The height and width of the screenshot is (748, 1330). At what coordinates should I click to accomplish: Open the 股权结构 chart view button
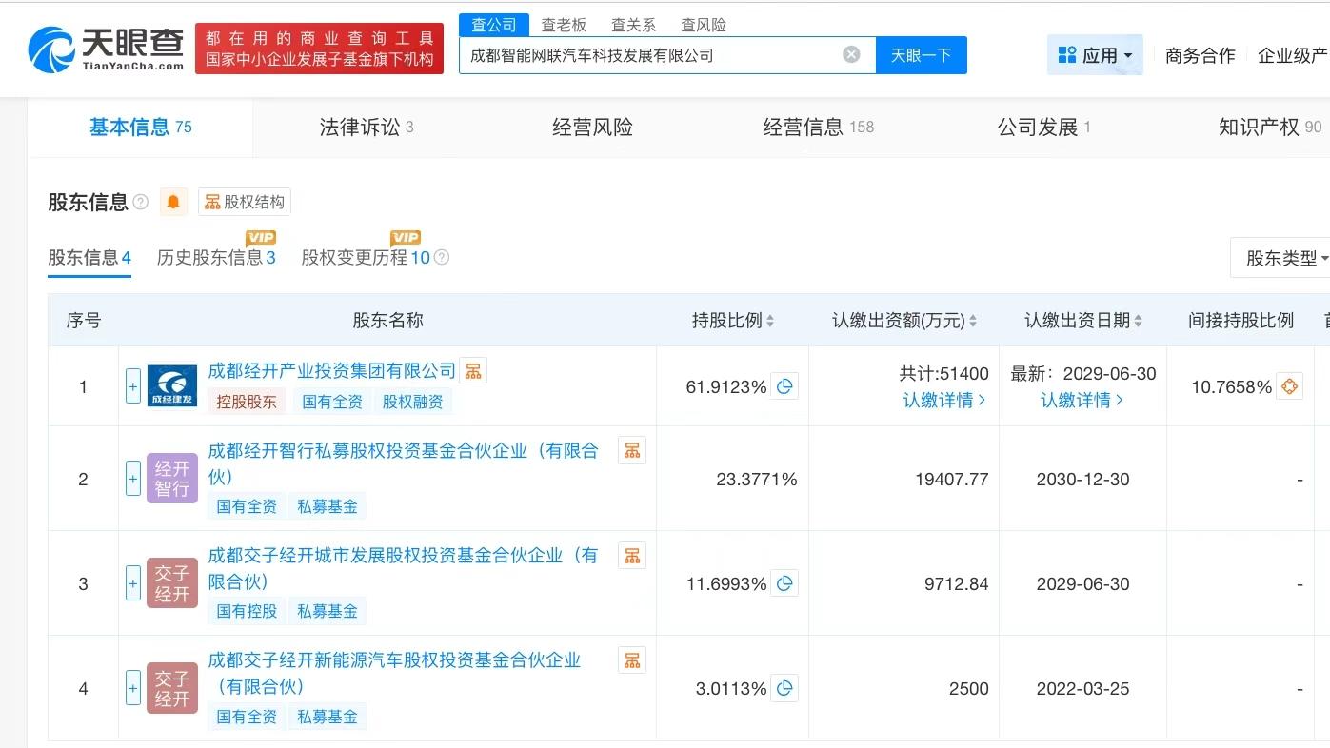pyautogui.click(x=244, y=201)
